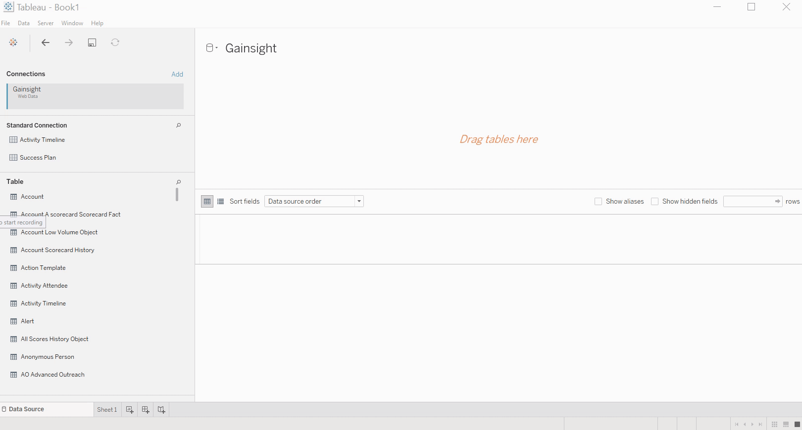
Task: Select the Gainsight connection
Action: coord(95,96)
